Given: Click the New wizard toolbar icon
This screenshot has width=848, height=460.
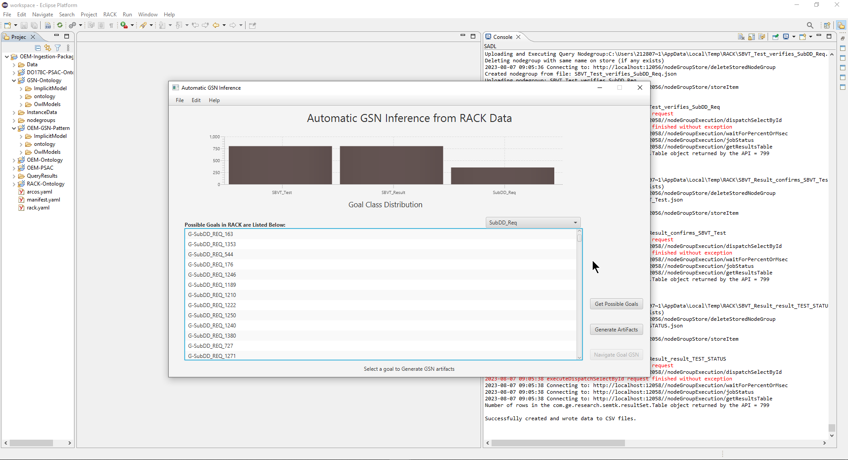Looking at the screenshot, I should [8, 25].
